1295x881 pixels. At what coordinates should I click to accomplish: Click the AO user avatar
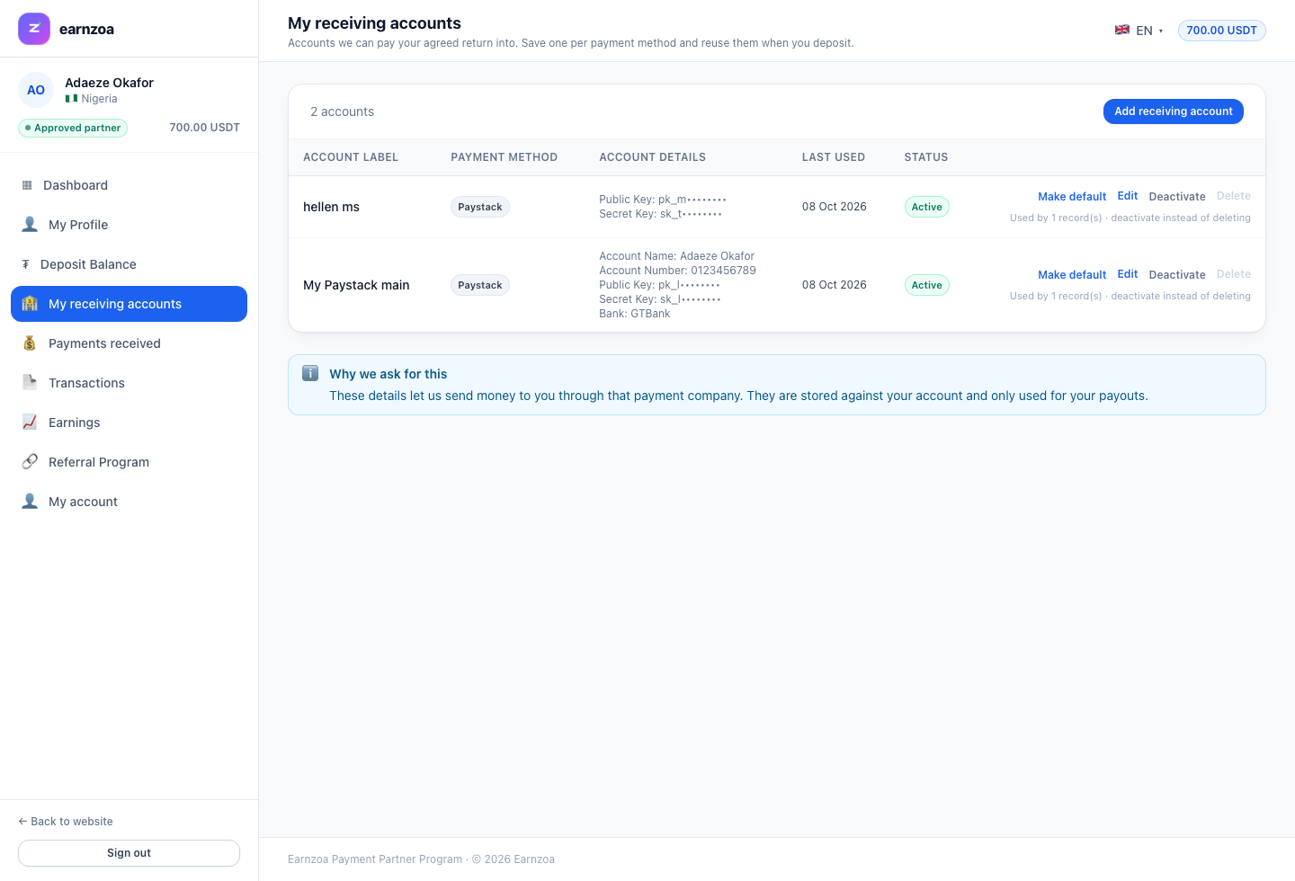36,90
